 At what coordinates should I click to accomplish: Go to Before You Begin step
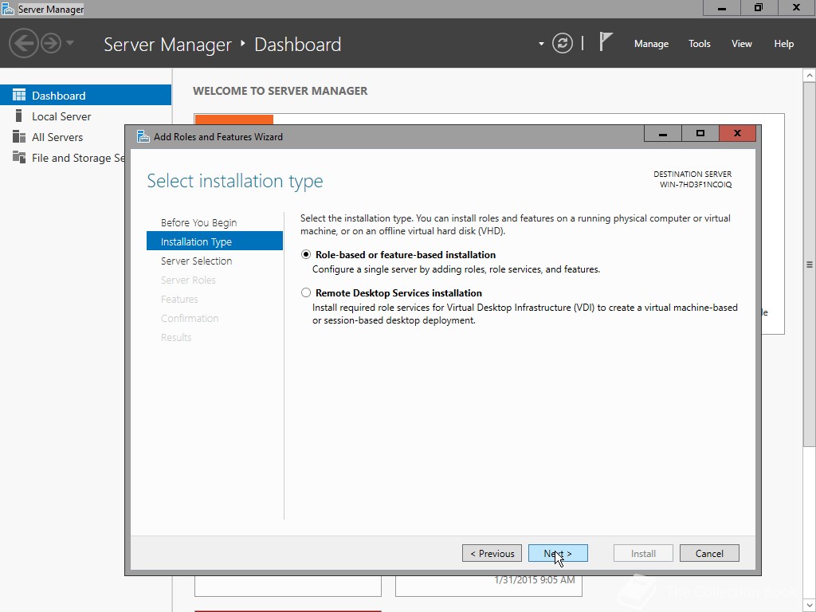[x=198, y=223]
